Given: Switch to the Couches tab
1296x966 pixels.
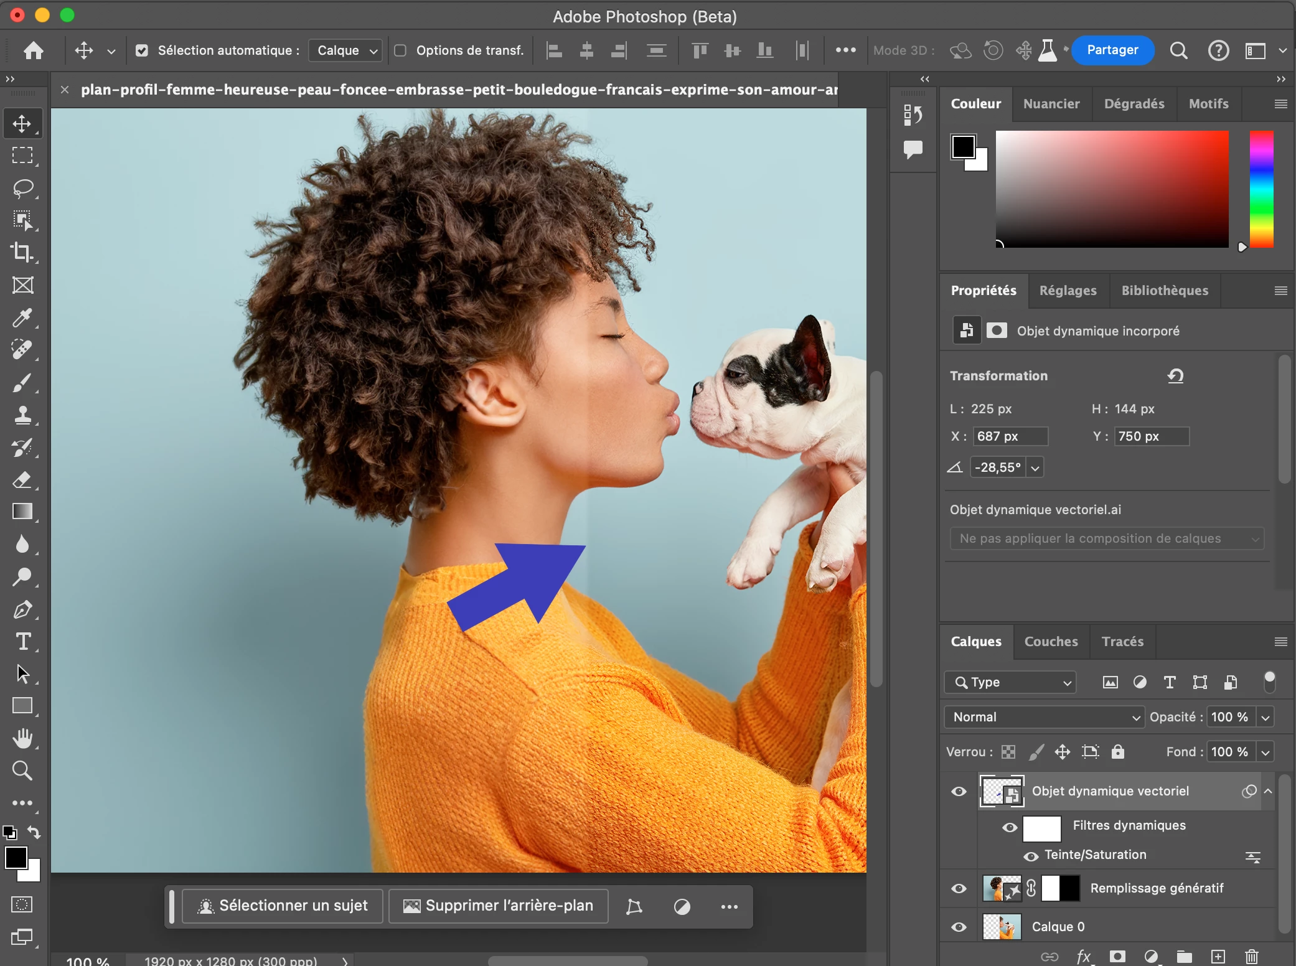Looking at the screenshot, I should tap(1051, 642).
